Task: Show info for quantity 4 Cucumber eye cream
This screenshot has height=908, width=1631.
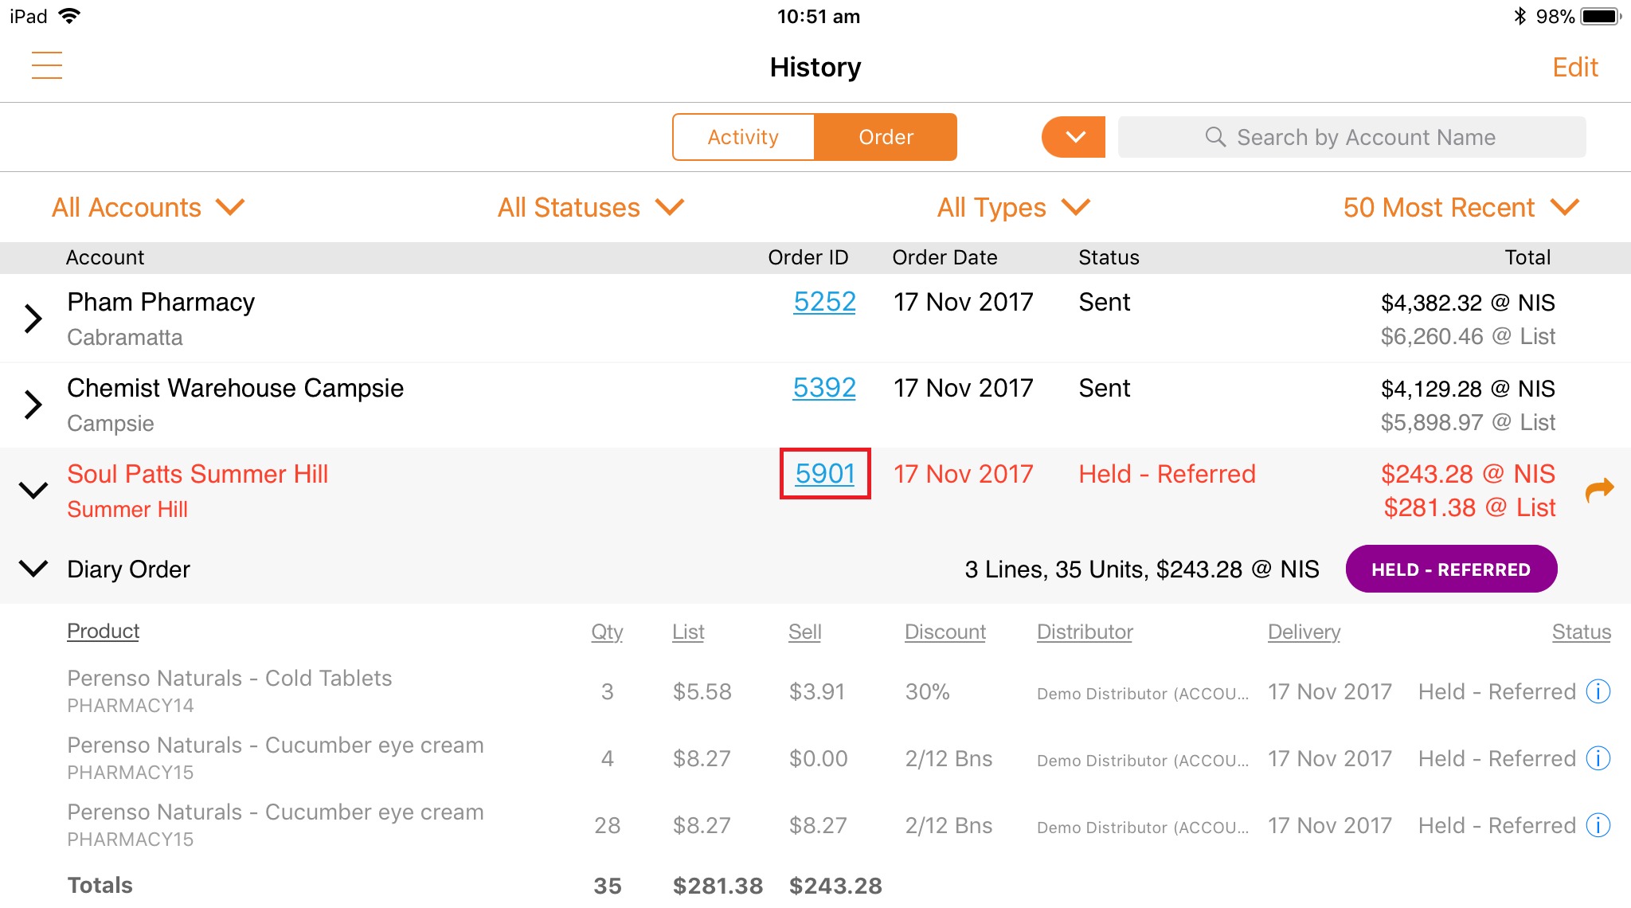Action: pos(1598,758)
